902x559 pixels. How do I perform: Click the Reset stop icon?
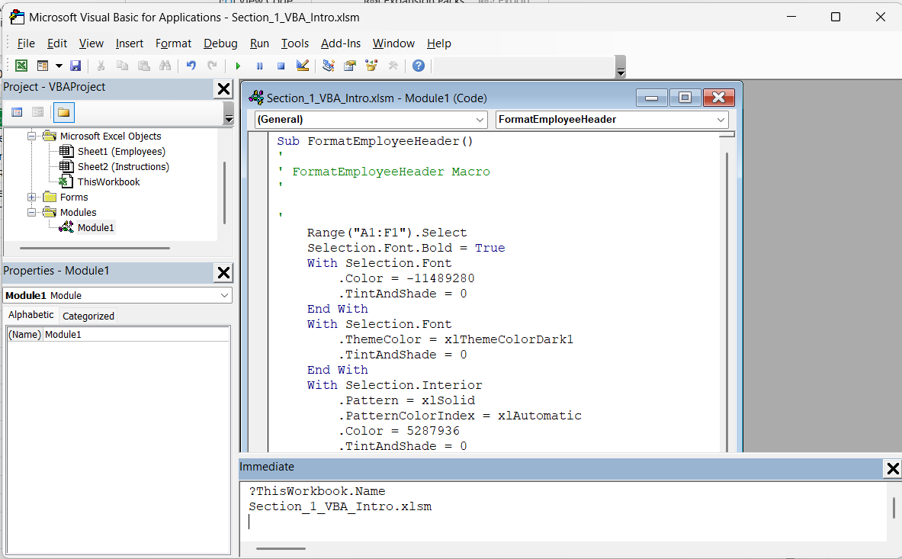click(281, 66)
